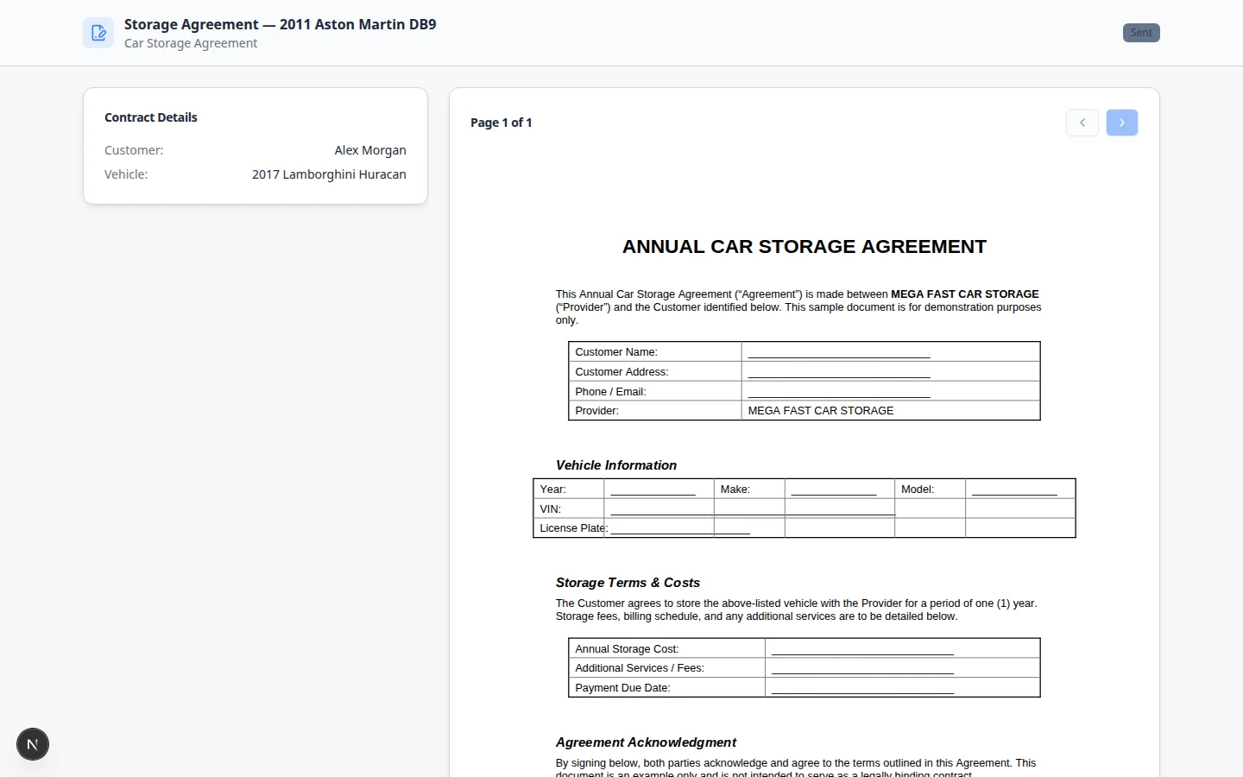Click the Storage Terms & Costs heading
This screenshot has height=777, width=1243.
tap(628, 583)
